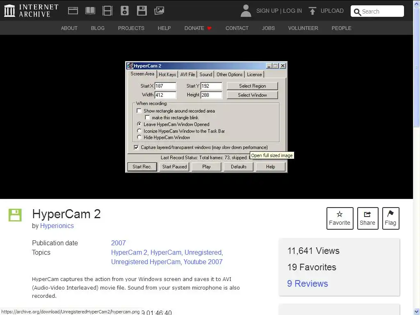Screen dimensions: 420x315
Task: Switch to the Screen Area tab
Action: coord(142,74)
